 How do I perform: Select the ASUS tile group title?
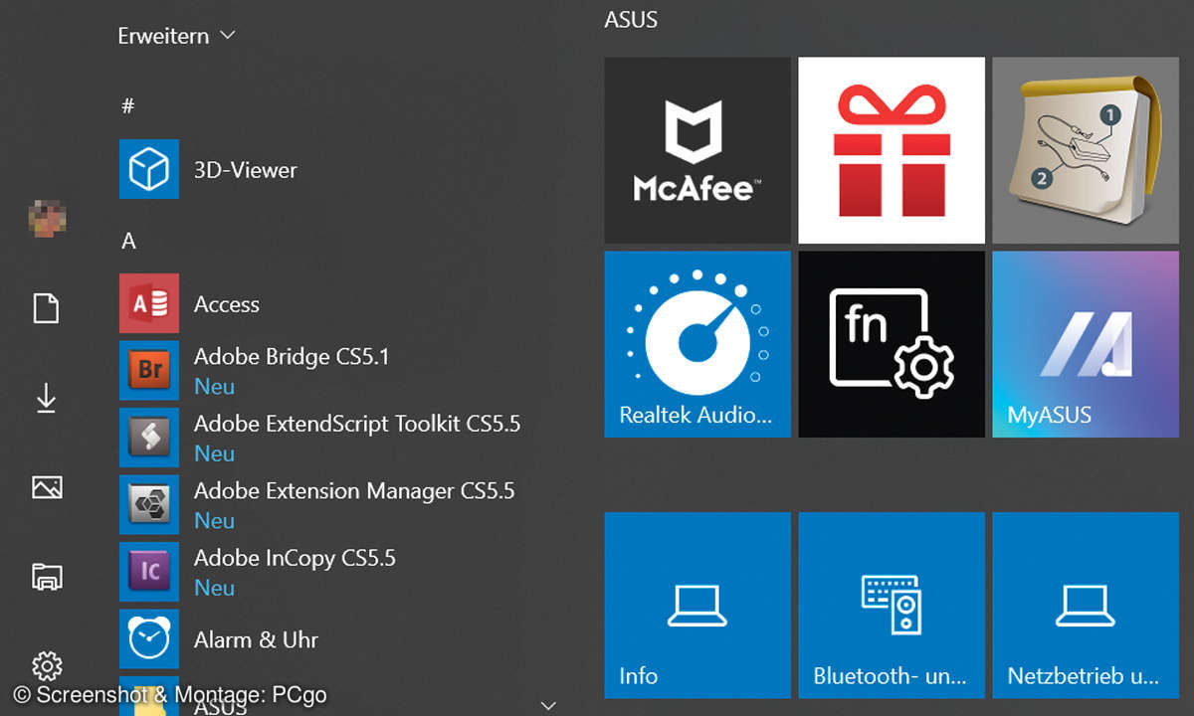pos(631,19)
